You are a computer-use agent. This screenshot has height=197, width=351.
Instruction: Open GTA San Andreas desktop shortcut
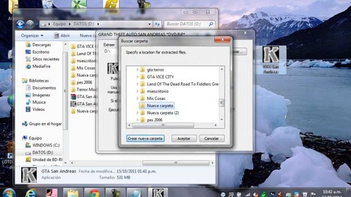click(x=271, y=60)
